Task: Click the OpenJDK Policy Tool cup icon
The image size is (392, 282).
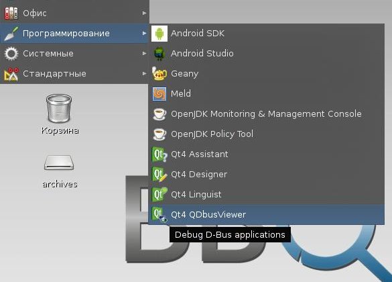Action: pos(159,134)
